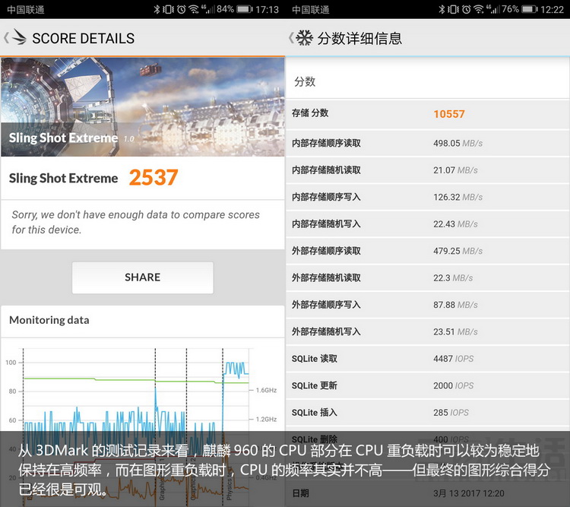
Task: Tap battery icon showing 76%
Action: [529, 10]
